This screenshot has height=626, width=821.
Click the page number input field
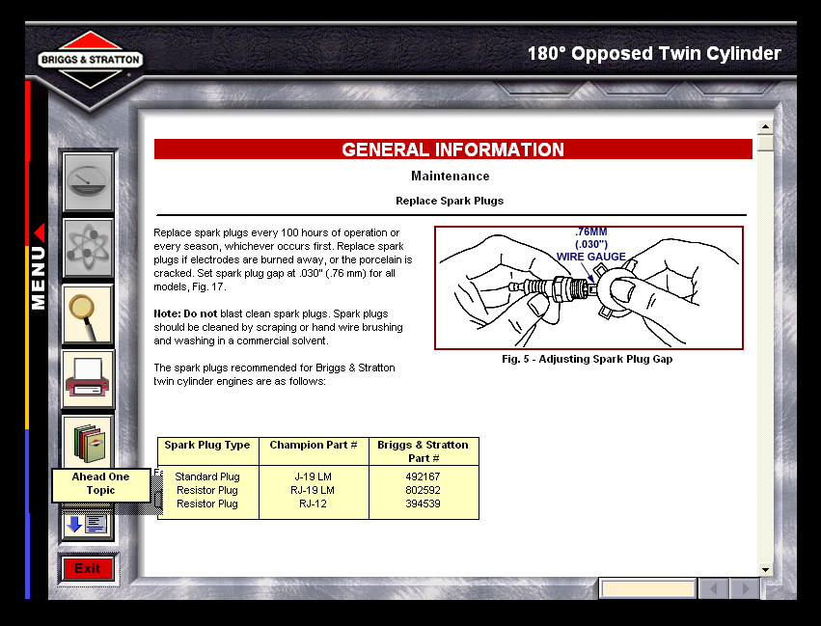pos(647,588)
